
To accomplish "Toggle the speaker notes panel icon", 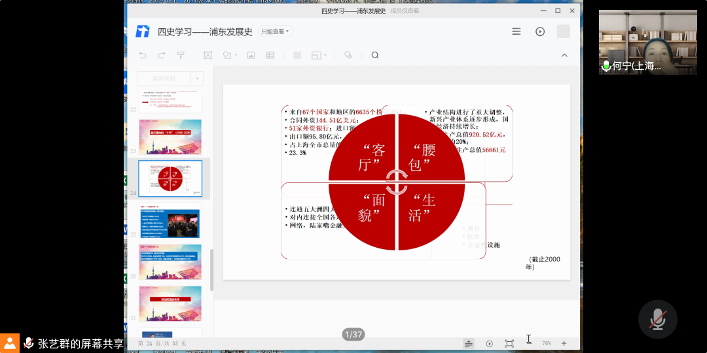I will click(469, 343).
